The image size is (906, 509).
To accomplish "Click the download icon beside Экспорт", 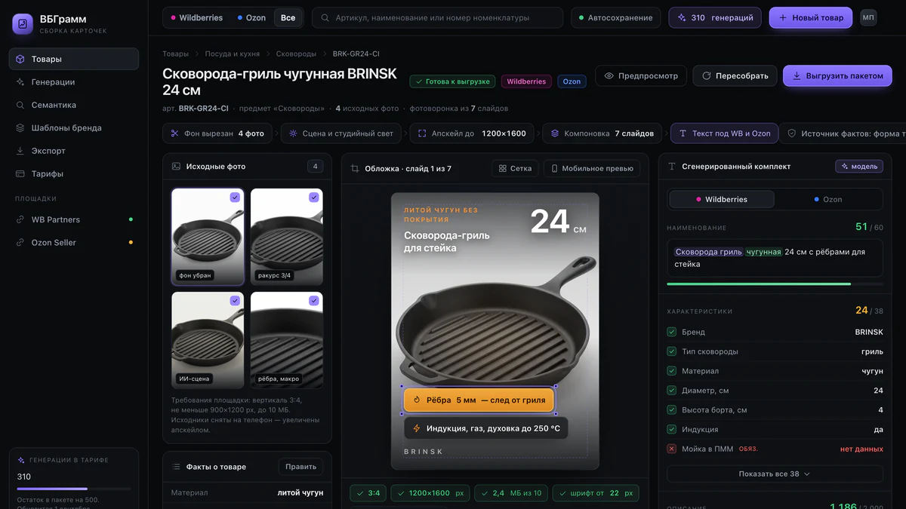I will click(x=20, y=151).
